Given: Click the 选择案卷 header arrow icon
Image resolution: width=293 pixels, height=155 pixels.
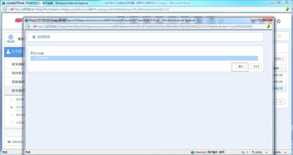Looking at the screenshot, I should click(34, 37).
